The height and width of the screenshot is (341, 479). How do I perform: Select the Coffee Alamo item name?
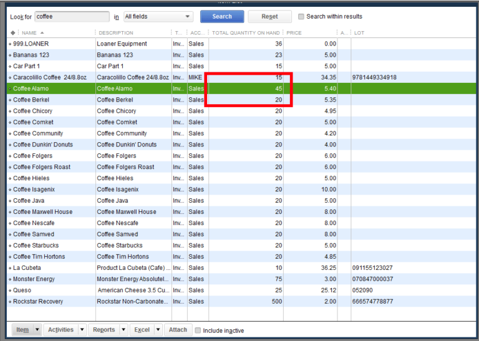tap(31, 89)
